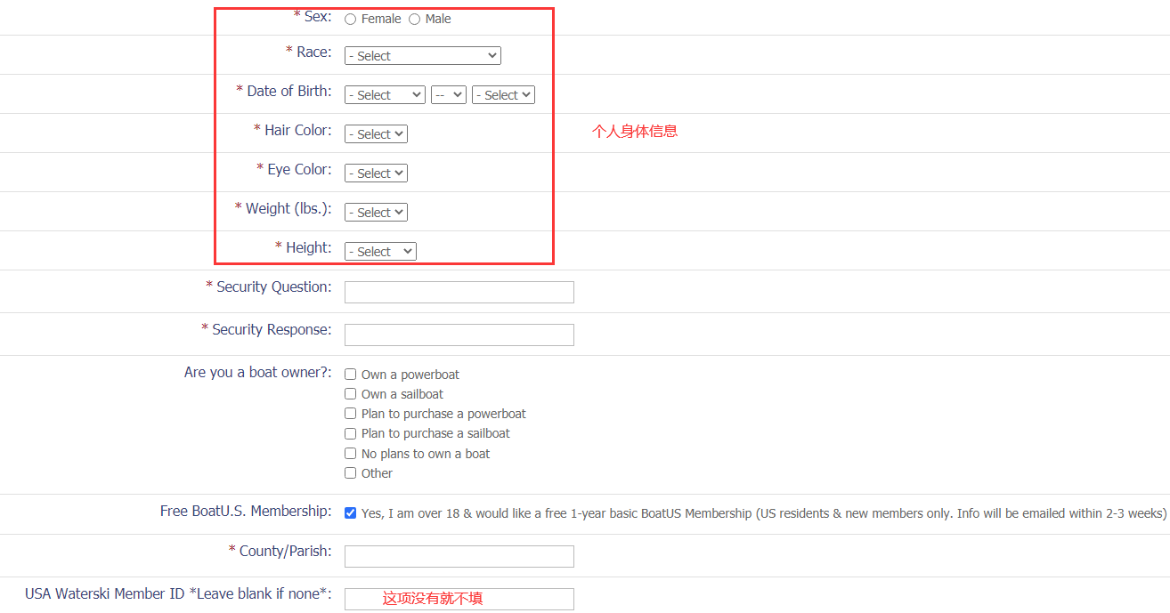Open the middle '--' Date of Birth dropdown
Screen dimensions: 1170x613
[449, 95]
